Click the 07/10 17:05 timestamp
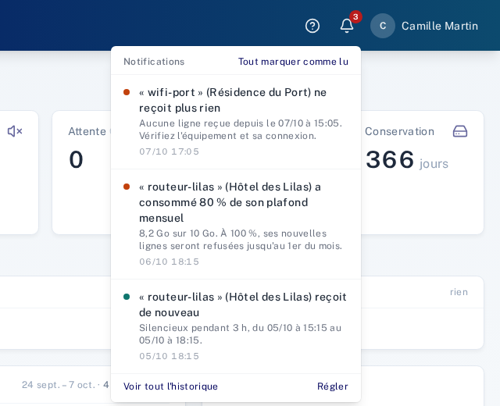The image size is (500, 406). 169,151
